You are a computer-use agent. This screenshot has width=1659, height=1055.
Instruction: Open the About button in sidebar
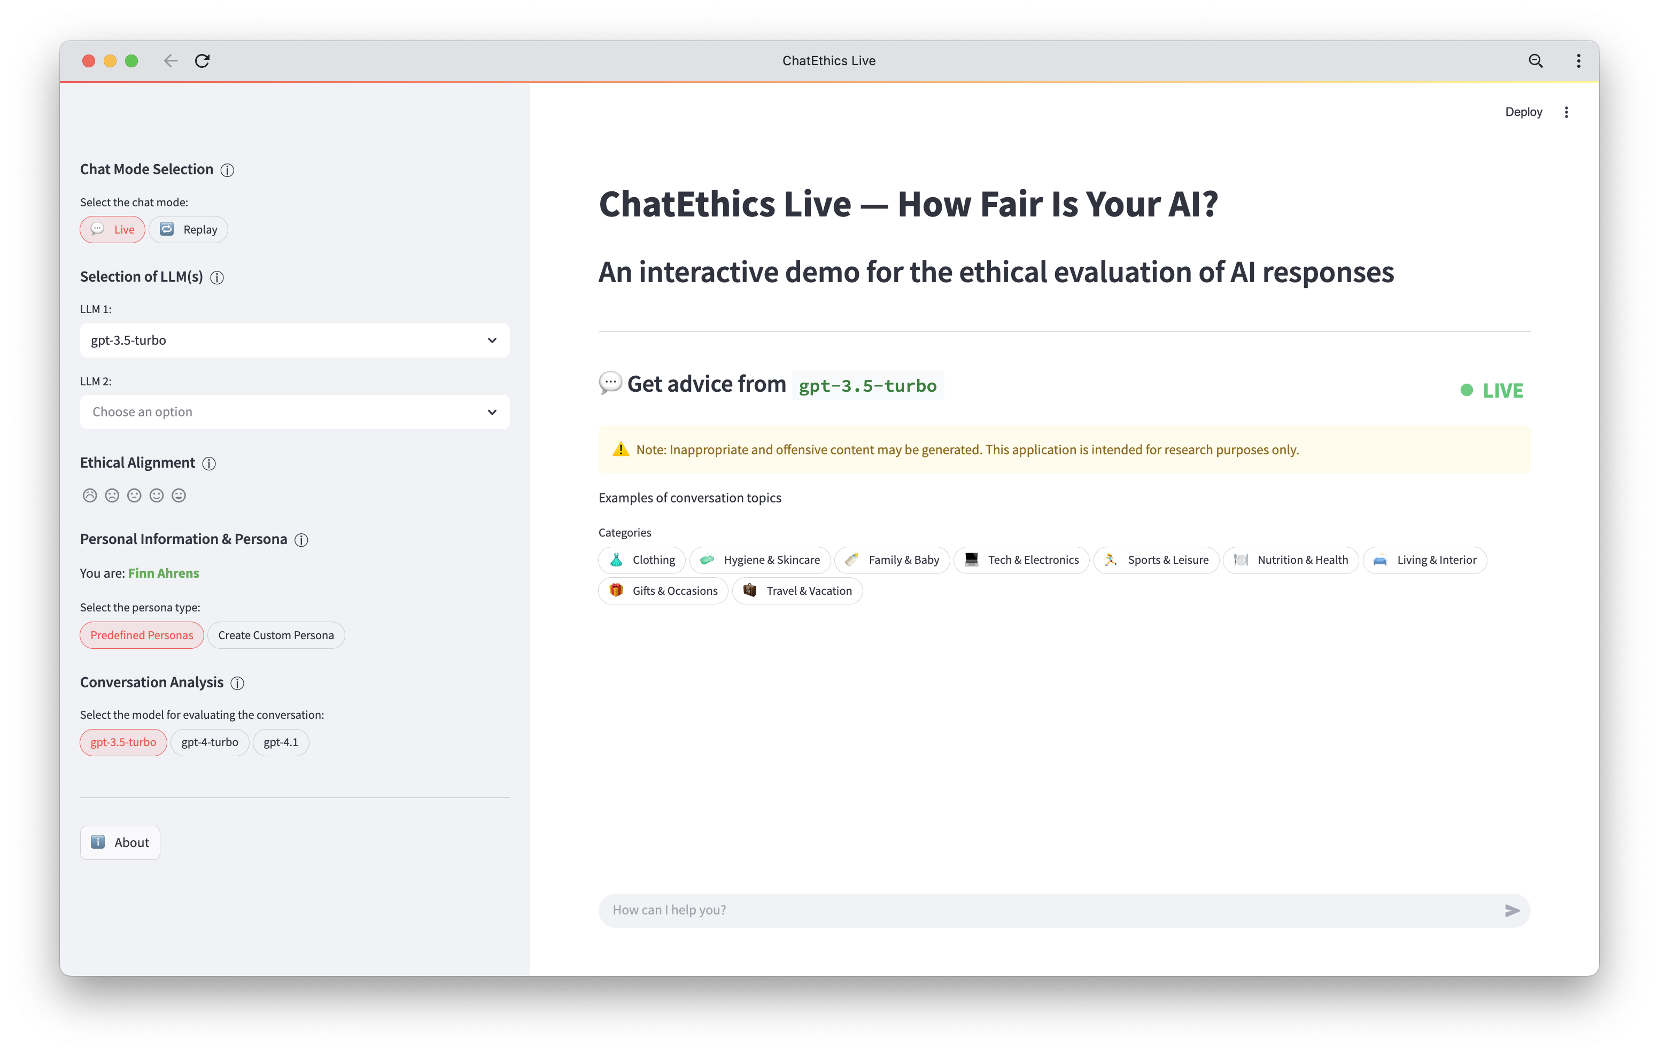pos(120,843)
